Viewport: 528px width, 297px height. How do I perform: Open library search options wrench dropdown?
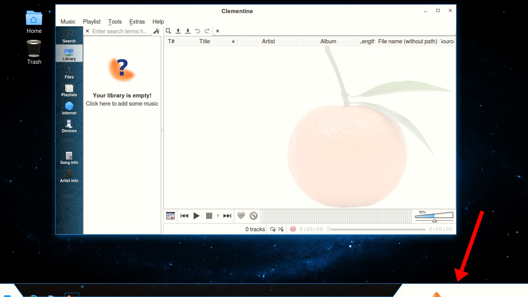tap(156, 31)
